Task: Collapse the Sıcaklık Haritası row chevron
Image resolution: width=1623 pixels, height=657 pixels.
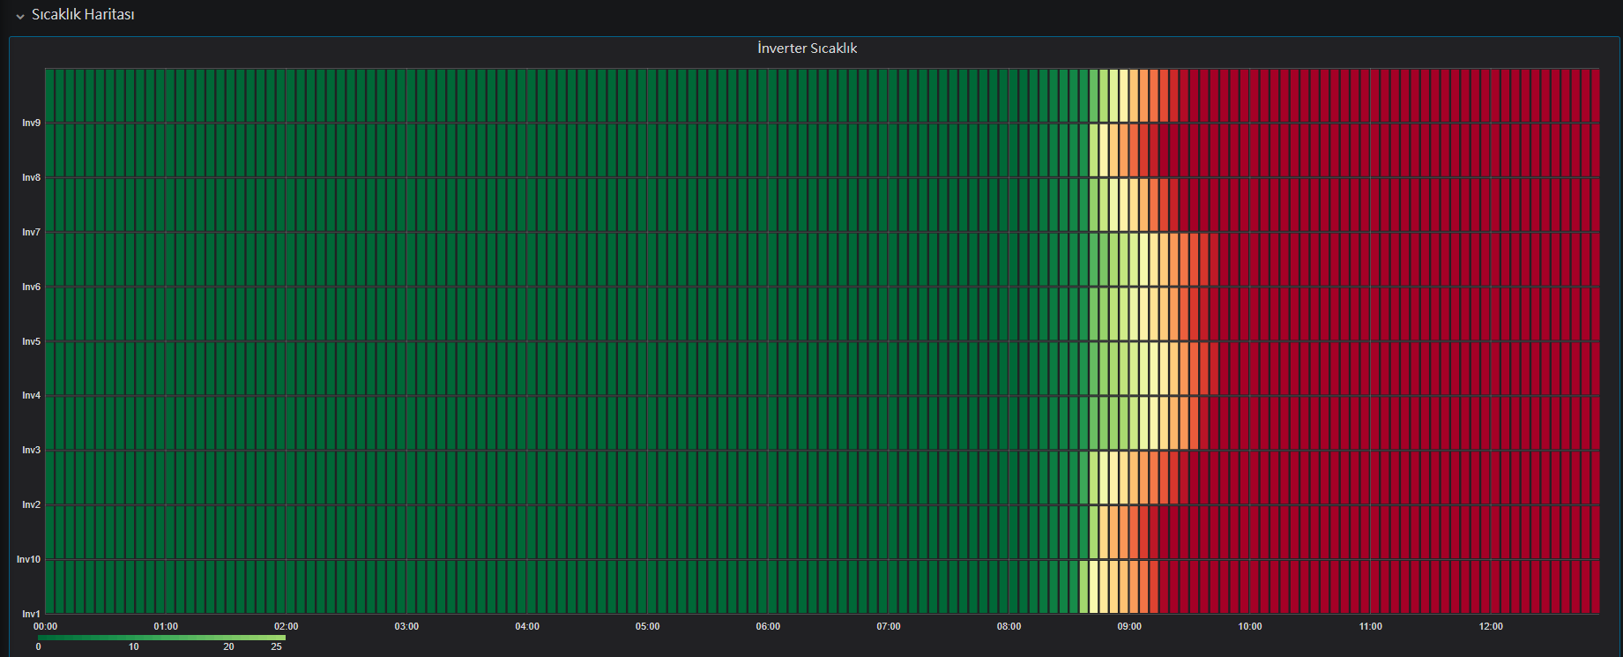Action: (20, 16)
